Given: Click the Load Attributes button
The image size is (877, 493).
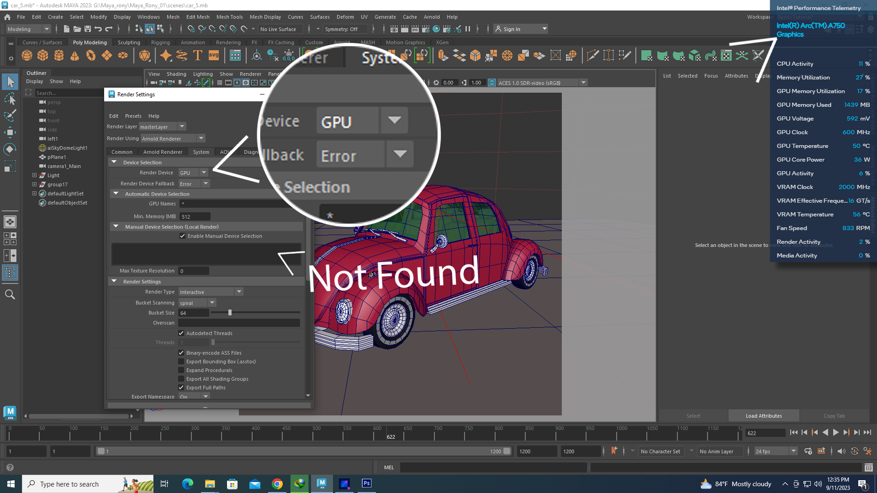Looking at the screenshot, I should click(763, 415).
